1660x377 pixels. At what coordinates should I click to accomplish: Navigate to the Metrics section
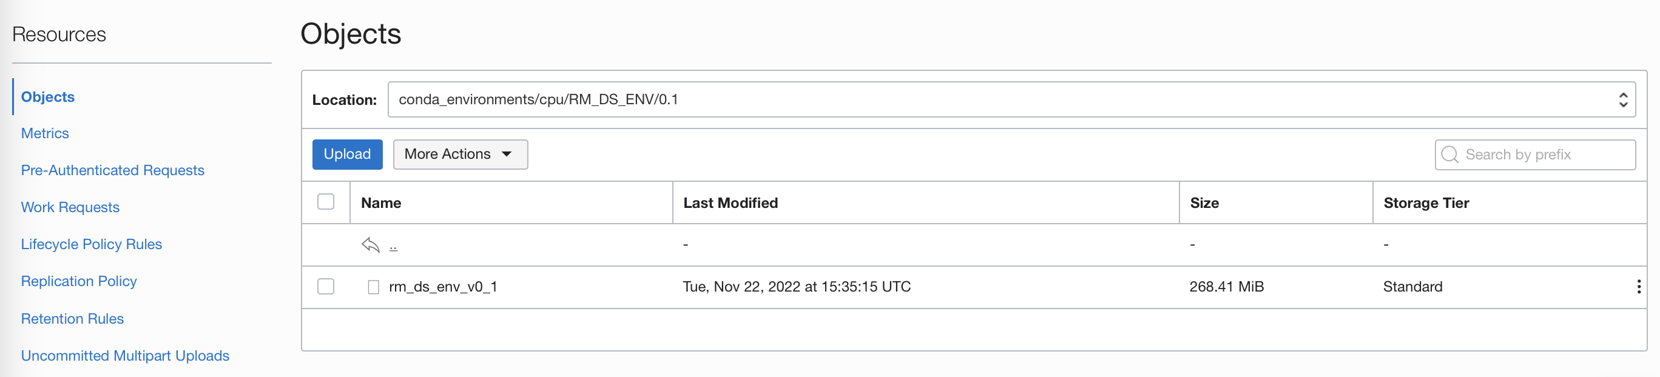pos(46,133)
